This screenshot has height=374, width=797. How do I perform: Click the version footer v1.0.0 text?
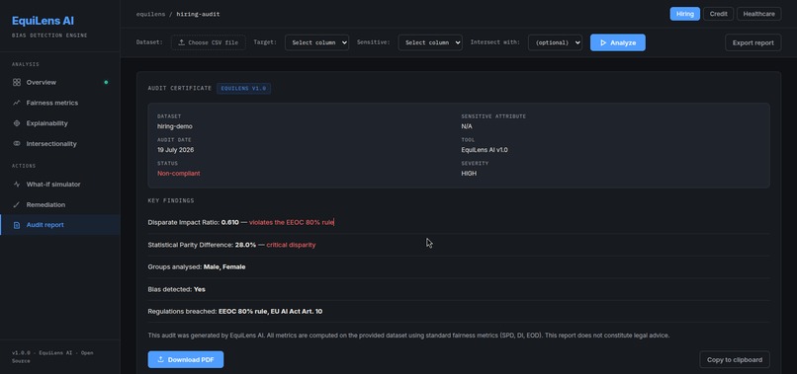(52, 357)
